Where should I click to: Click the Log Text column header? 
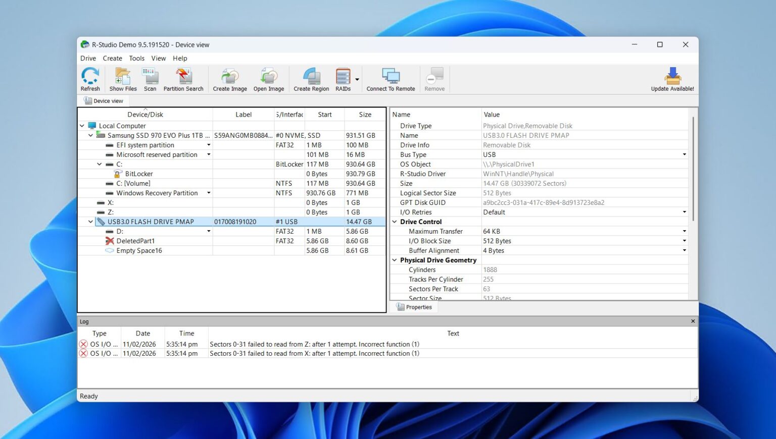(x=453, y=333)
